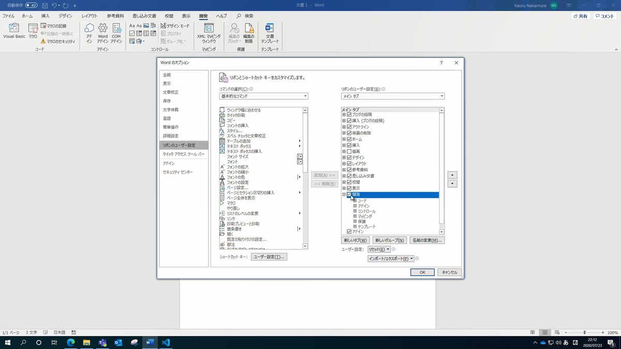Open the Visual Basic editor in the ribbon
Viewport: 621px width, 349px height.
pos(14,31)
